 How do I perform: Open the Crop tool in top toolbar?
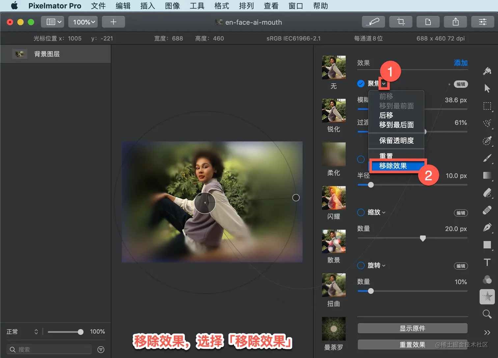tap(401, 22)
